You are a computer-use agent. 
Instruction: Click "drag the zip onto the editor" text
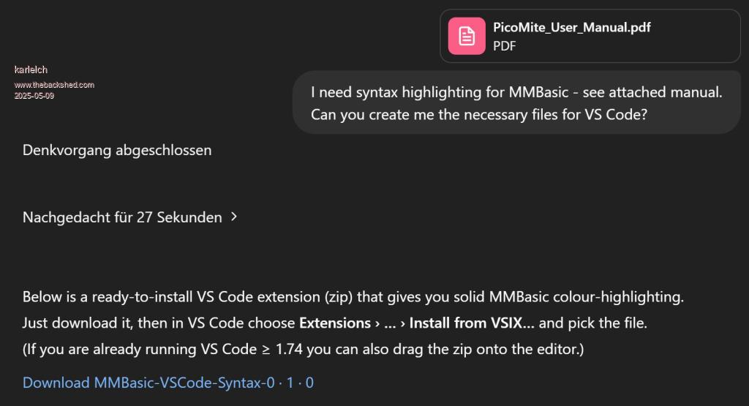494,349
